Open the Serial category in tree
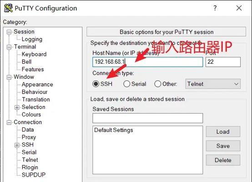 [29, 152]
